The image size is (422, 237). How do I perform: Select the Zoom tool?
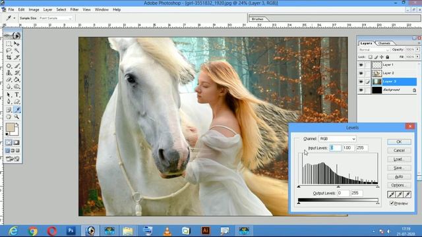(16, 117)
